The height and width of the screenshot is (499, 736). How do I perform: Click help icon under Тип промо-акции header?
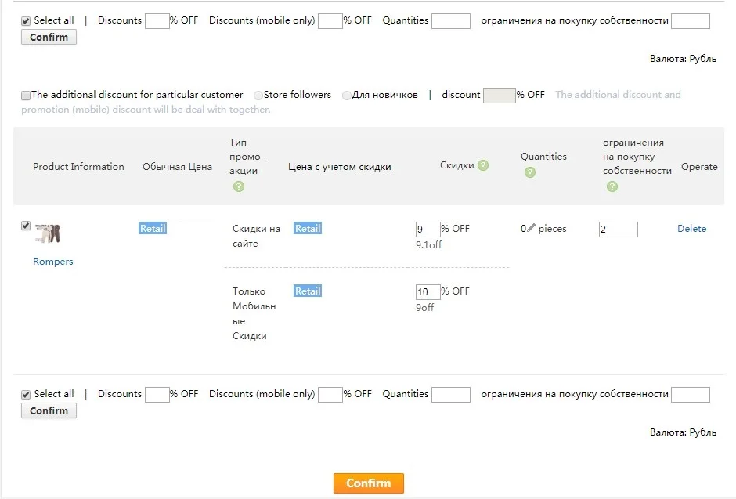point(239,187)
